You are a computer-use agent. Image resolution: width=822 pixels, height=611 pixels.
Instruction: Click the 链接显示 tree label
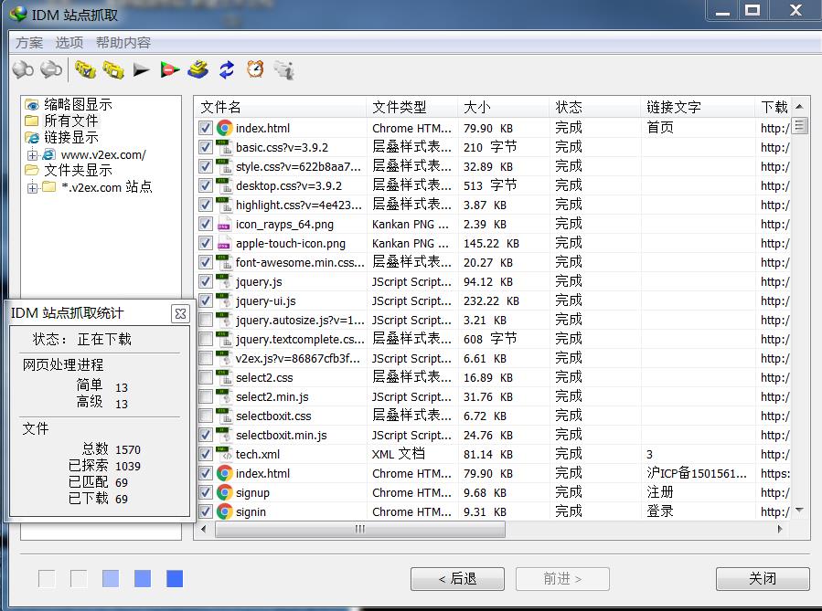(x=71, y=137)
